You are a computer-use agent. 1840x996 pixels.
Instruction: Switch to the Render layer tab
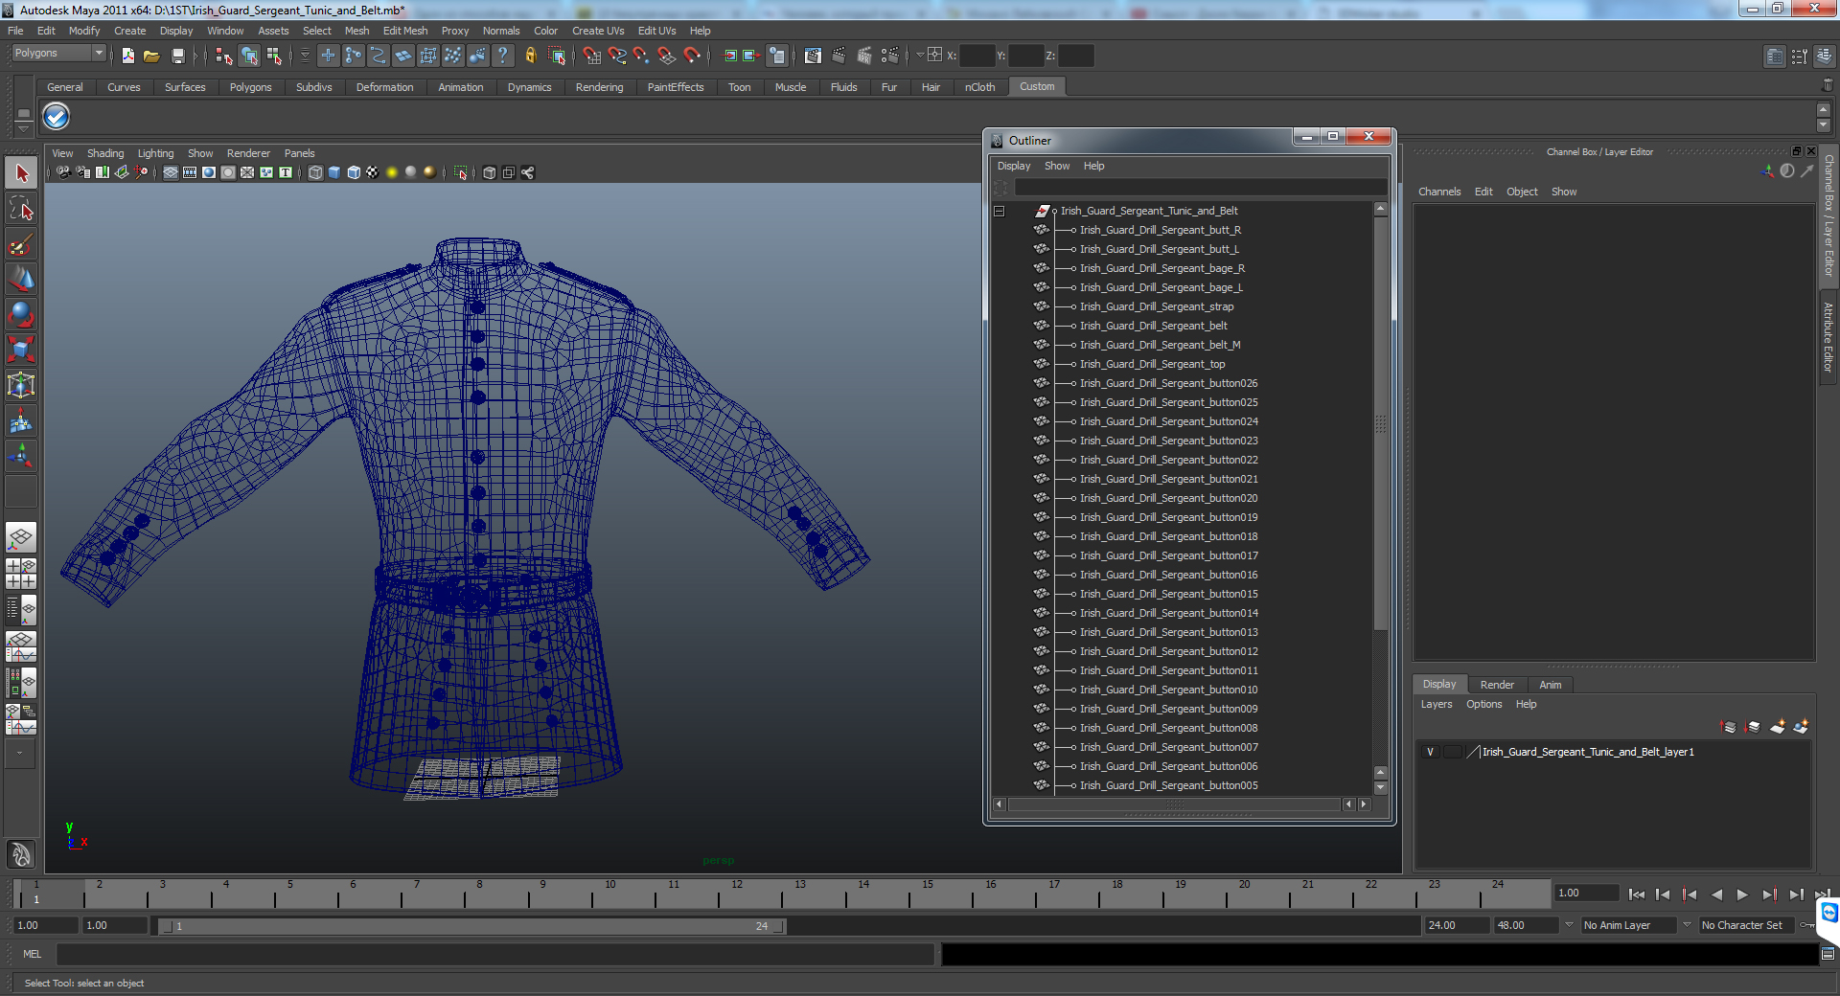(x=1496, y=685)
